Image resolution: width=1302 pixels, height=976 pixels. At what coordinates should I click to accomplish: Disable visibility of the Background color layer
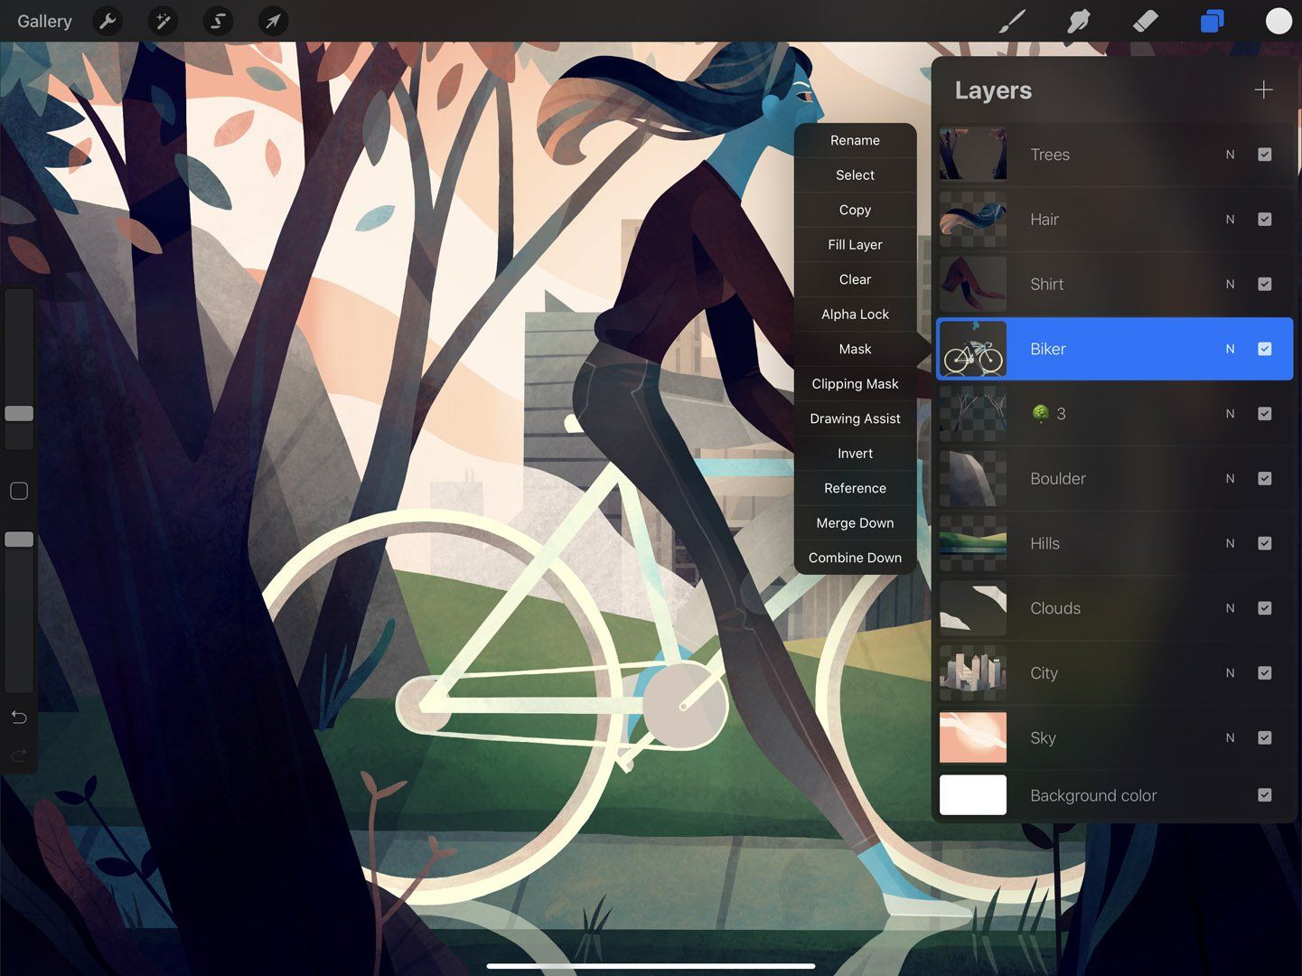(x=1265, y=795)
